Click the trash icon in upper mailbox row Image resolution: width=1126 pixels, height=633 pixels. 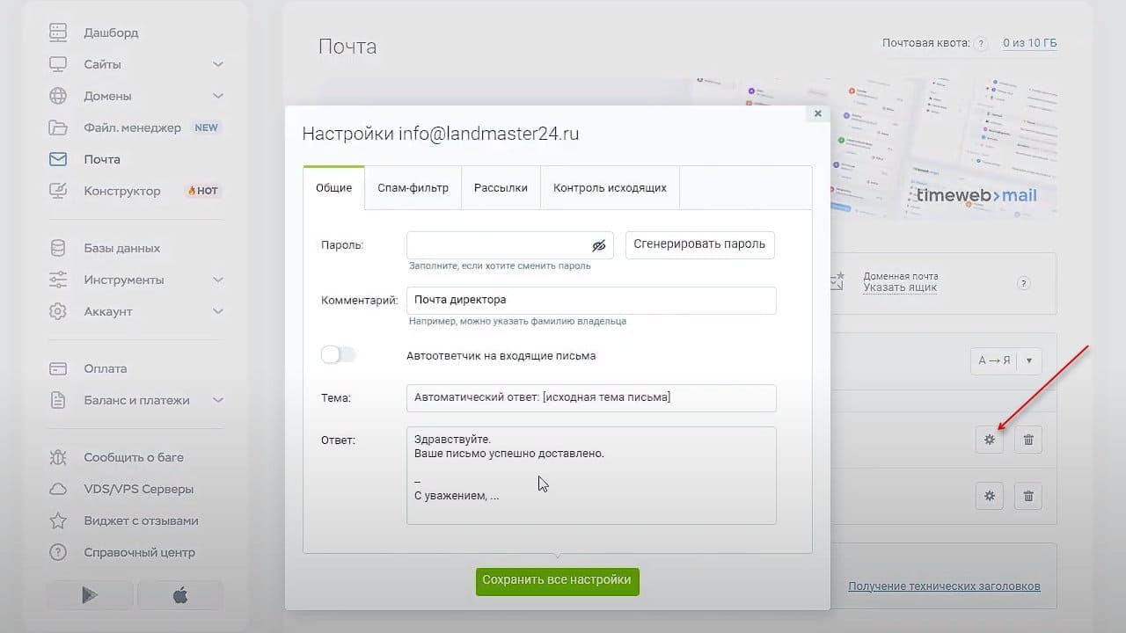click(x=1028, y=440)
